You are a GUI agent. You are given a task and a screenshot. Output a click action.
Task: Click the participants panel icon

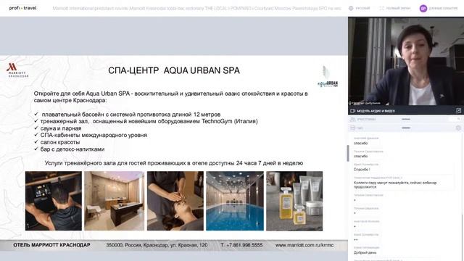click(353, 119)
